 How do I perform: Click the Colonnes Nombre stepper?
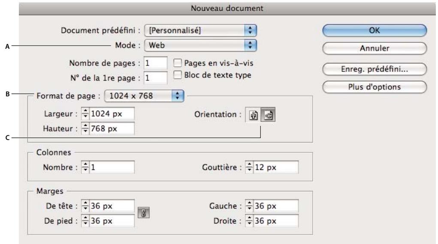85,167
